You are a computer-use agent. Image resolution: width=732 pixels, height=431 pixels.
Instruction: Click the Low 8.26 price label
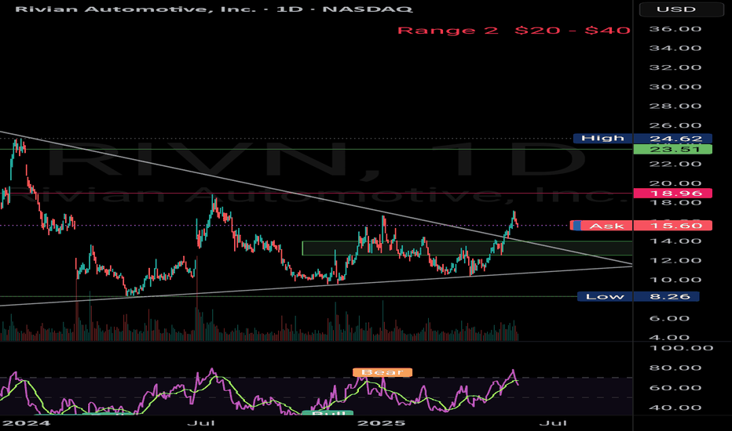coord(639,296)
